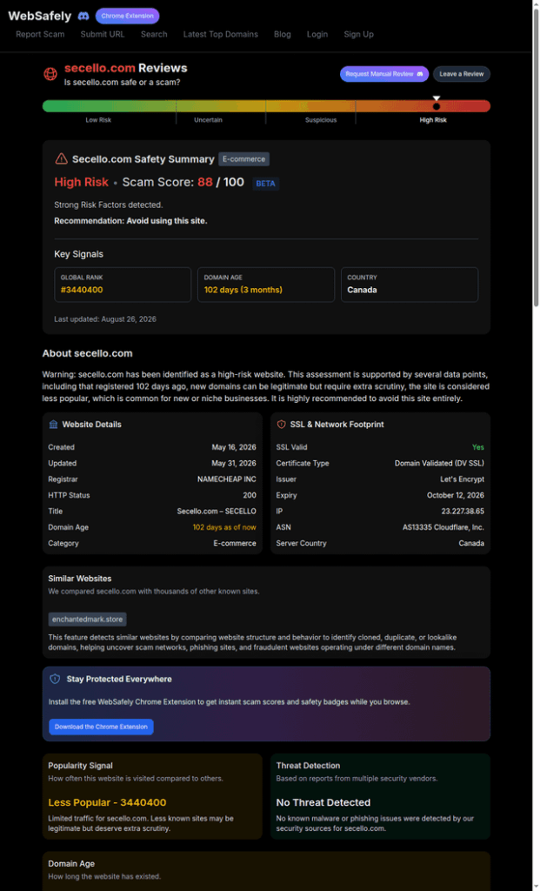This screenshot has height=891, width=540.
Task: Open Latest Top Domains
Action: point(220,34)
